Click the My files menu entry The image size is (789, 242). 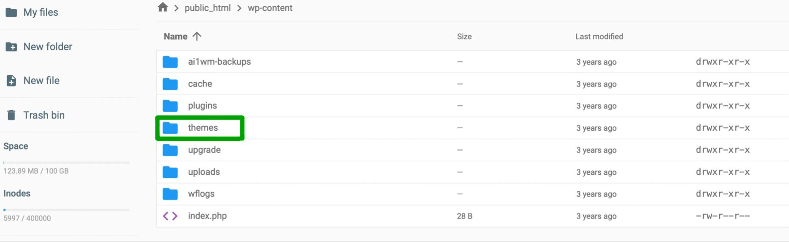coord(41,12)
